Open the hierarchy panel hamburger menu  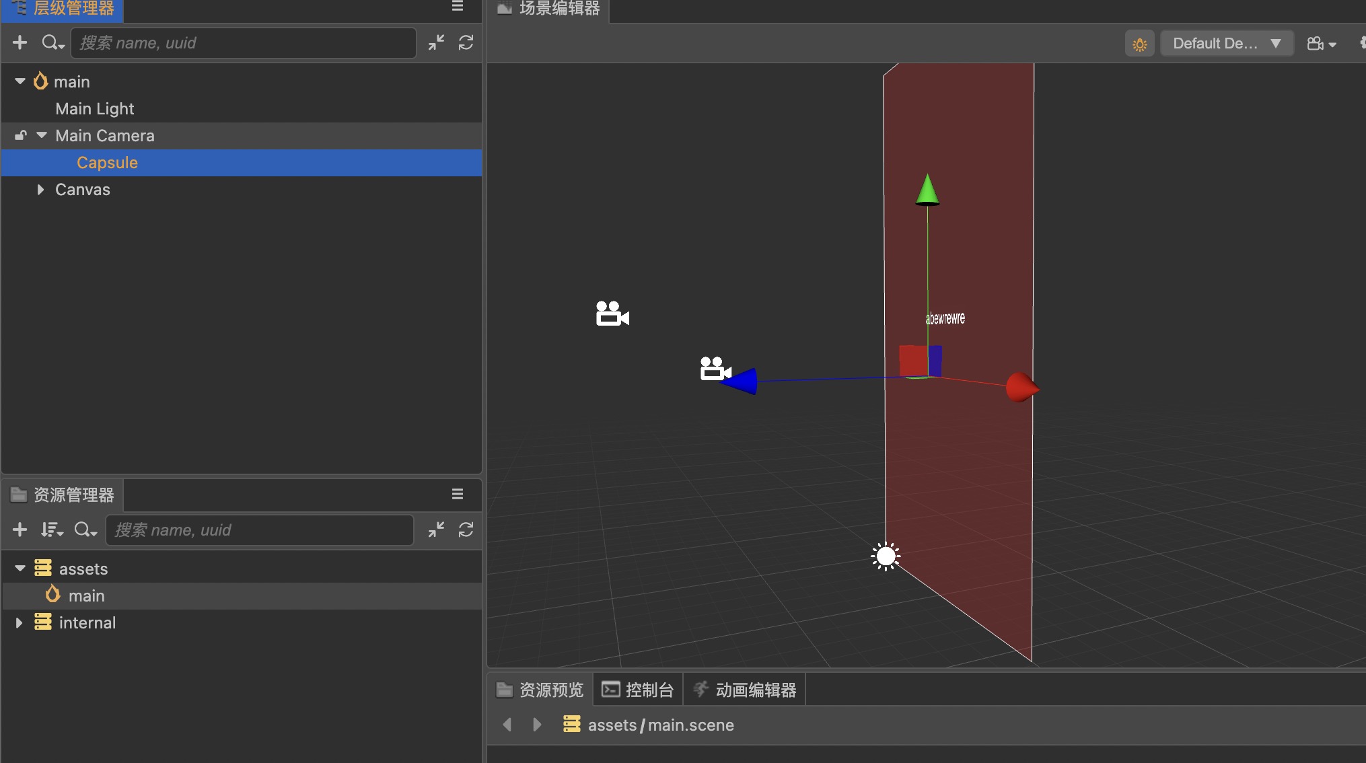point(458,7)
